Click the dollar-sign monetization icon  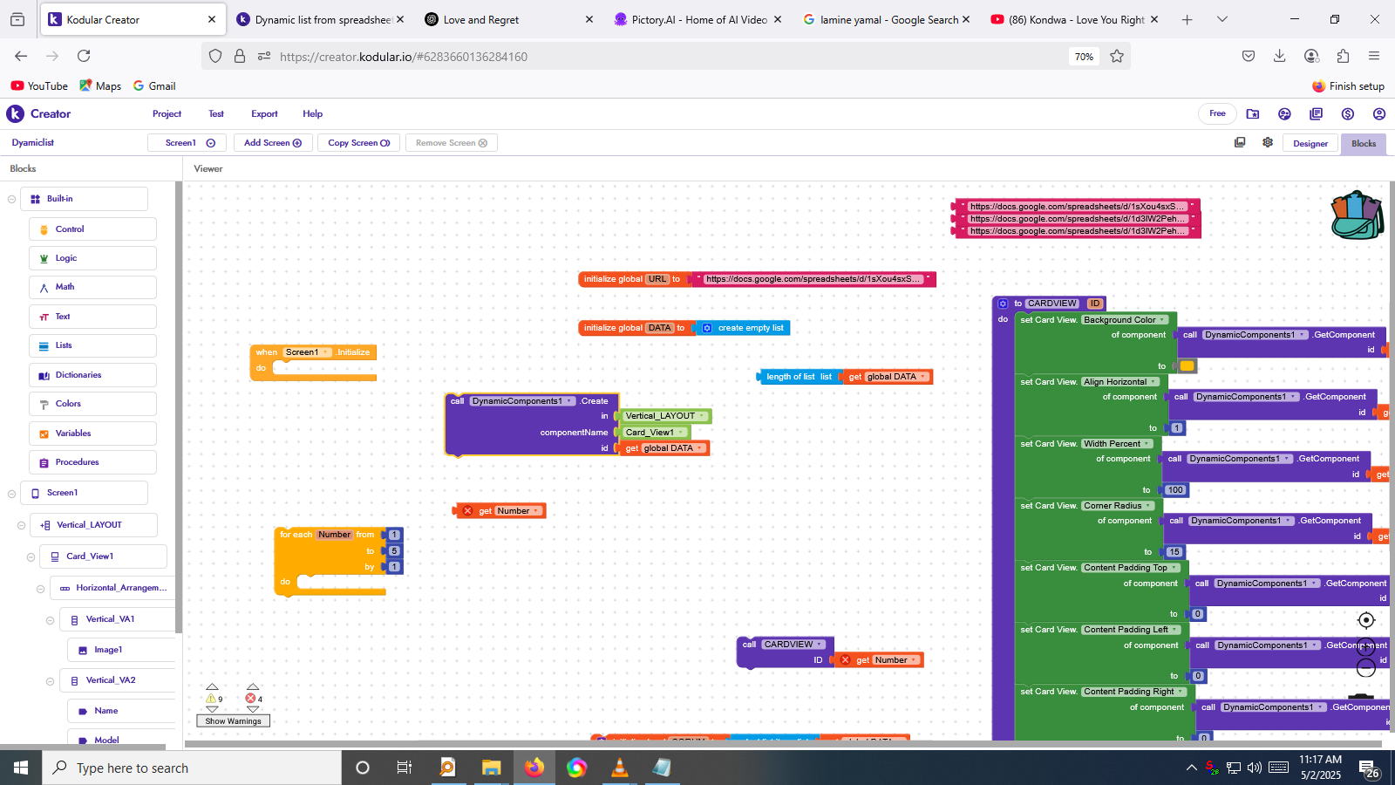[1348, 113]
